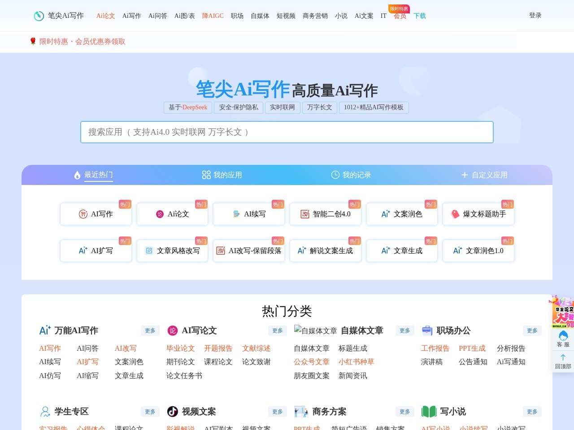Screen dimensions: 574x430
Task: Click the 登录 login link
Action: 535,15
